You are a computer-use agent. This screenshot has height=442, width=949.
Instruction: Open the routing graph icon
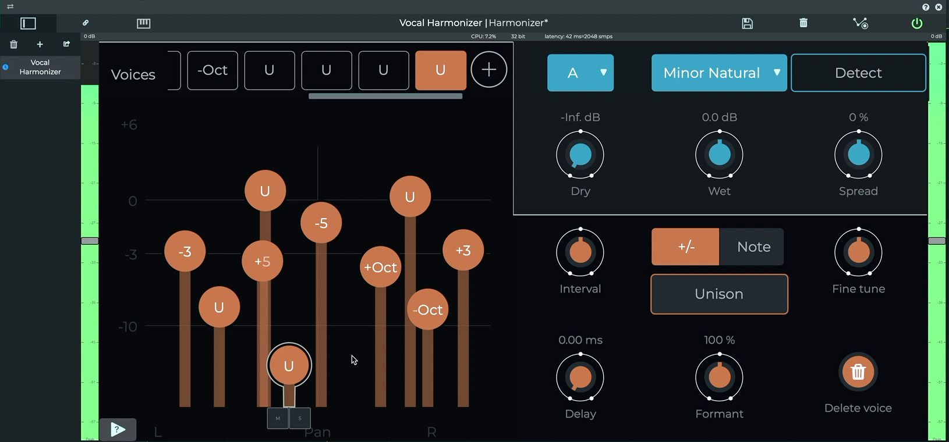click(861, 23)
